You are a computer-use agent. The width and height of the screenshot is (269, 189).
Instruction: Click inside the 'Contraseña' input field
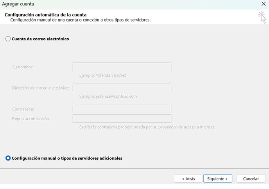click(122, 109)
